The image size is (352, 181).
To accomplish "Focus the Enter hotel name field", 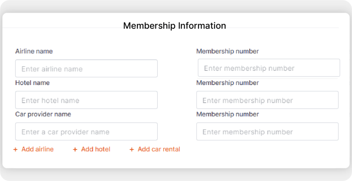I will 87,100.
